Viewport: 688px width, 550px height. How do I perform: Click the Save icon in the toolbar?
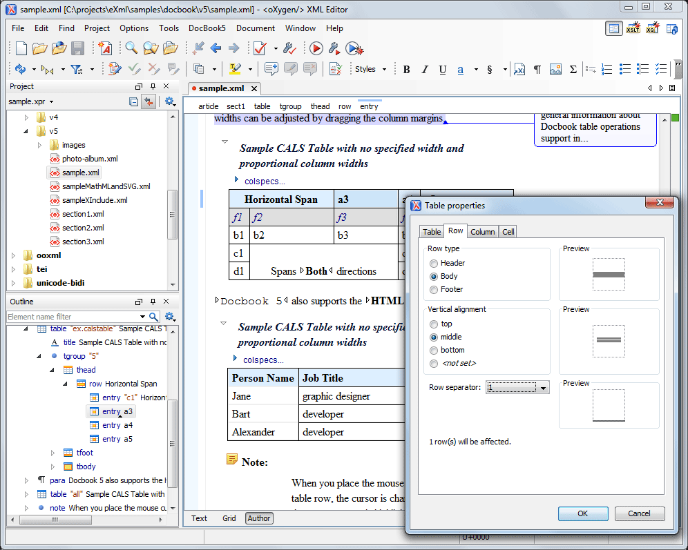(77, 48)
